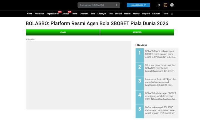200x125 pixels.
Task: Click the green REGISTER button
Action: click(x=137, y=32)
